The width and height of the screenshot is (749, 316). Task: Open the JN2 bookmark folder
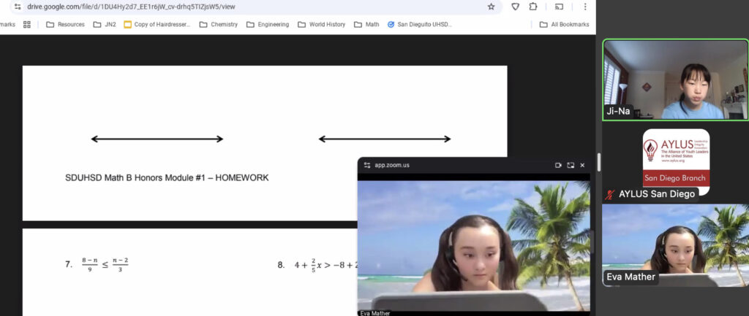point(105,24)
